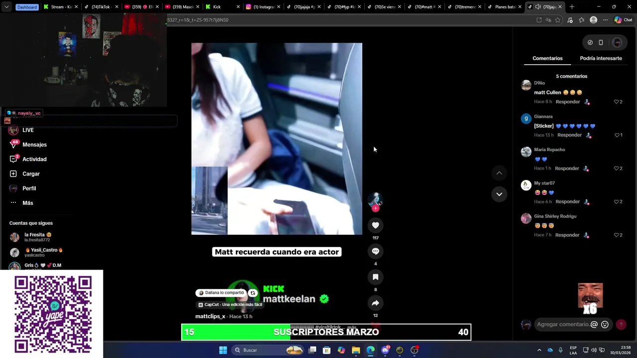Open Microsoft Edge in the taskbar
The height and width of the screenshot is (358, 637).
(370, 350)
